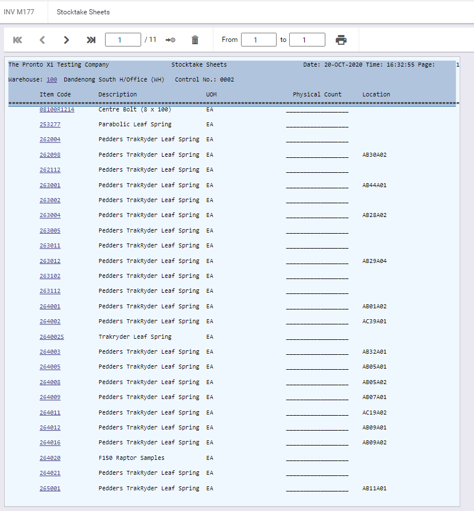Open item code 264016
This screenshot has width=474, height=511.
[50, 443]
